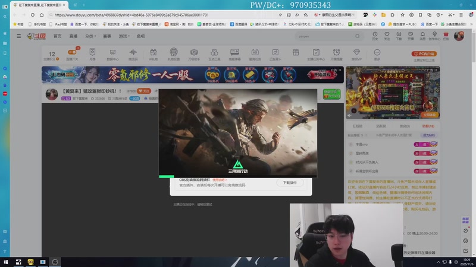
Task: Open the AI礼物 gift tool
Action: tap(154, 55)
